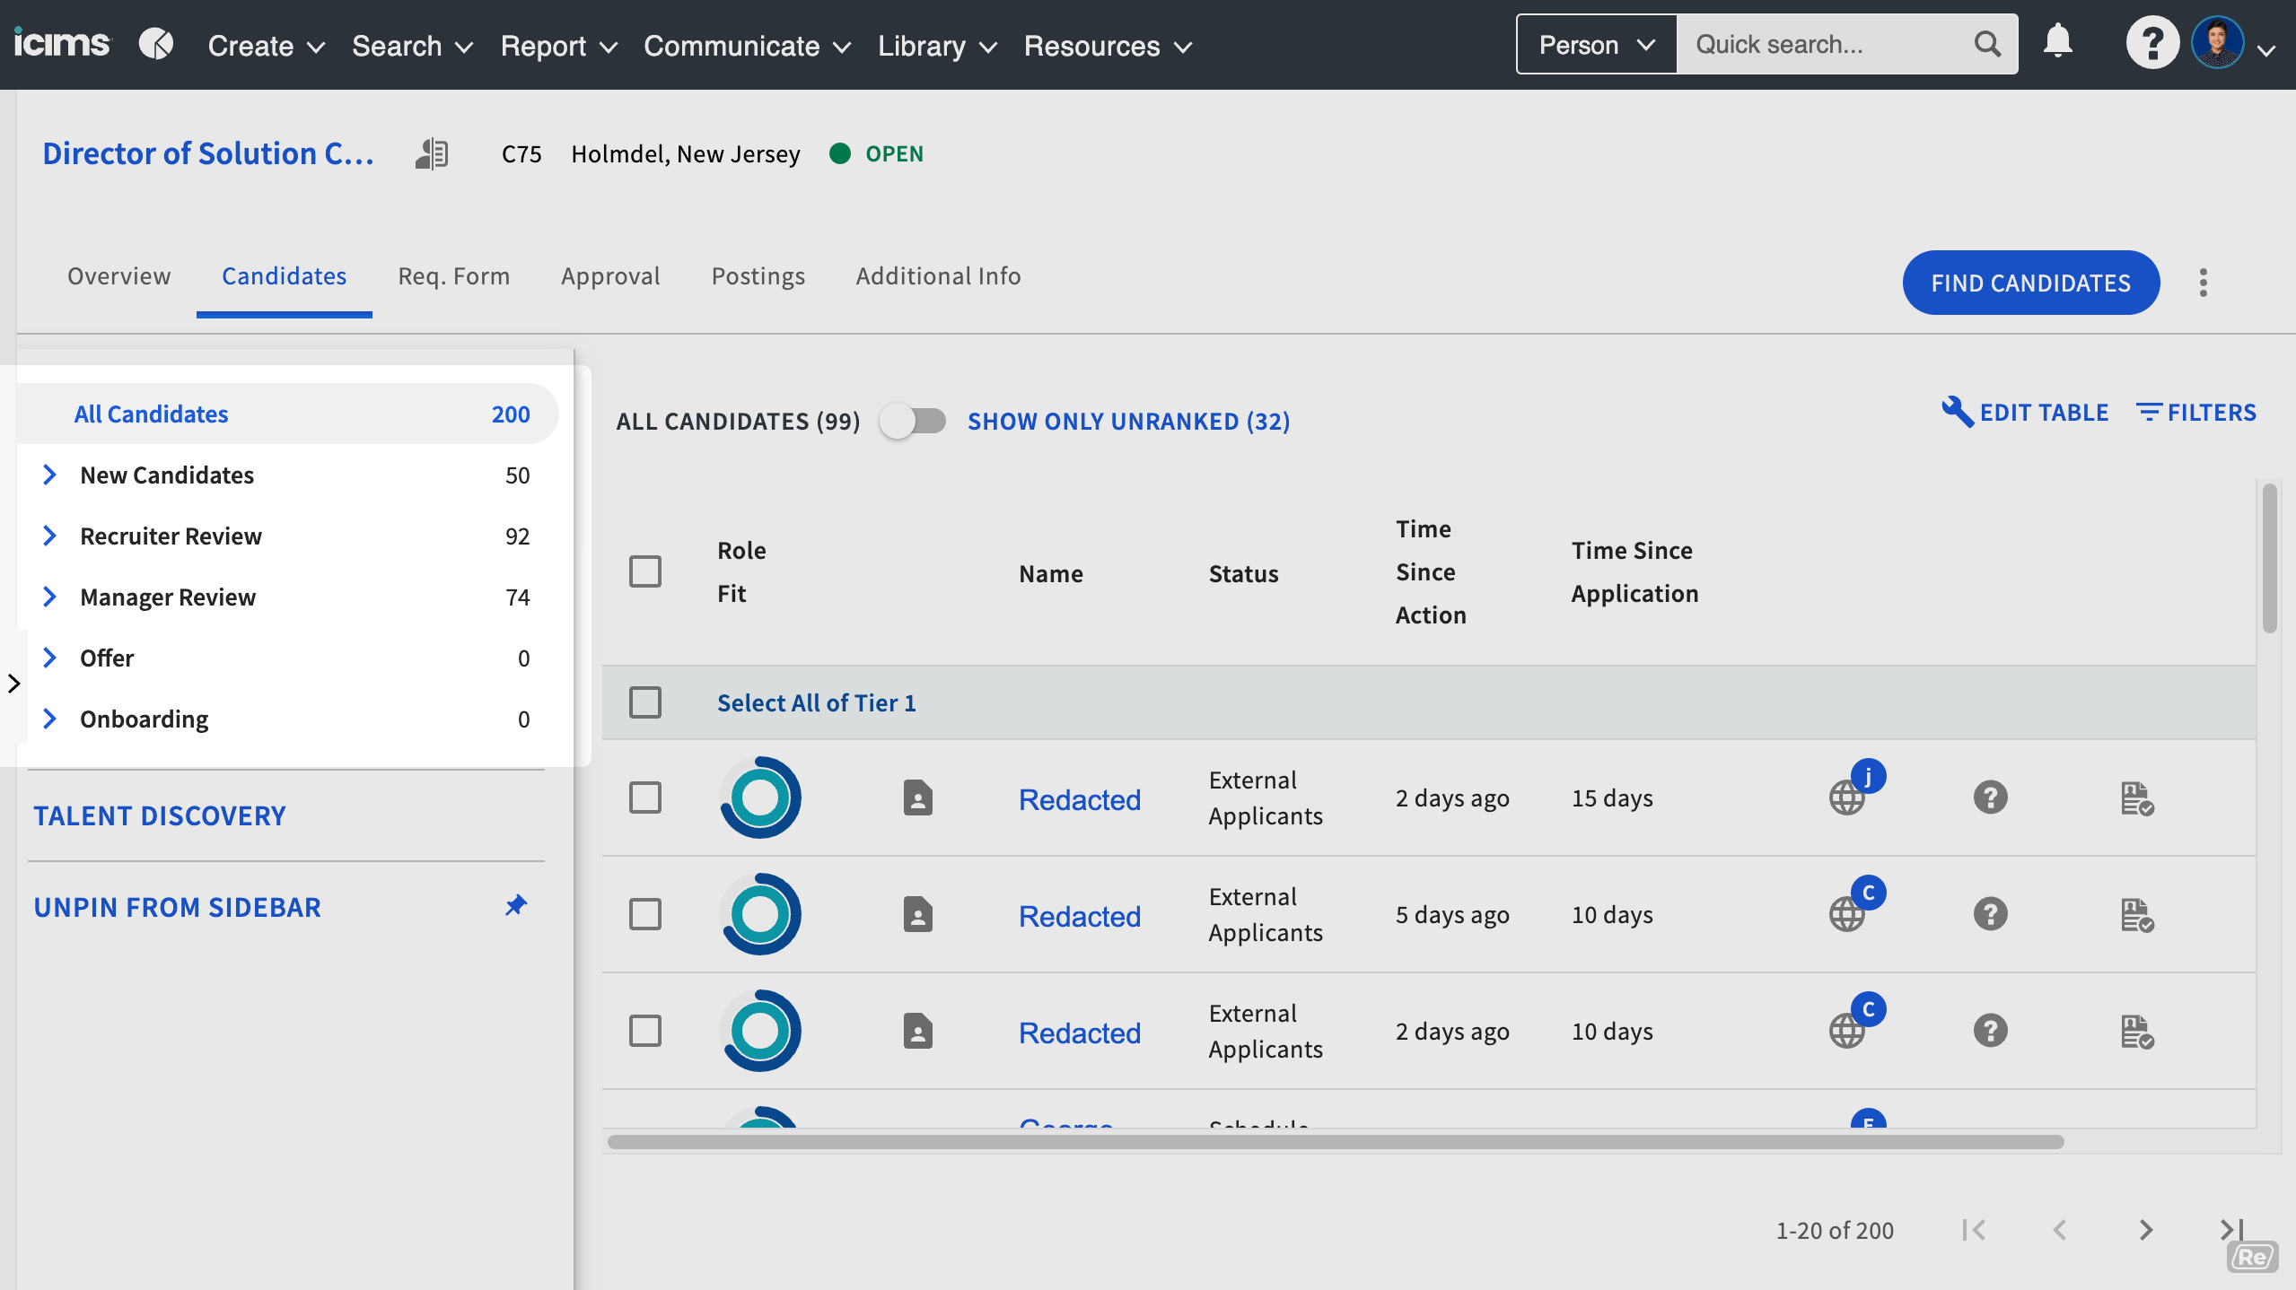Click the Role Fit ring in 5 days ago row
2296x1290 pixels.
(x=760, y=914)
